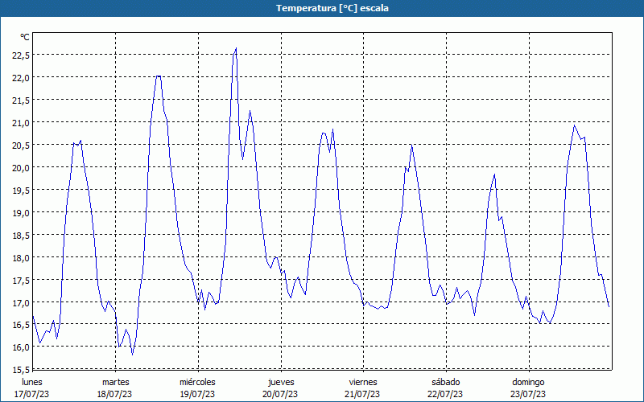This screenshot has height=402, width=644.
Task: Select the 'martes' day label
Action: pyautogui.click(x=115, y=383)
